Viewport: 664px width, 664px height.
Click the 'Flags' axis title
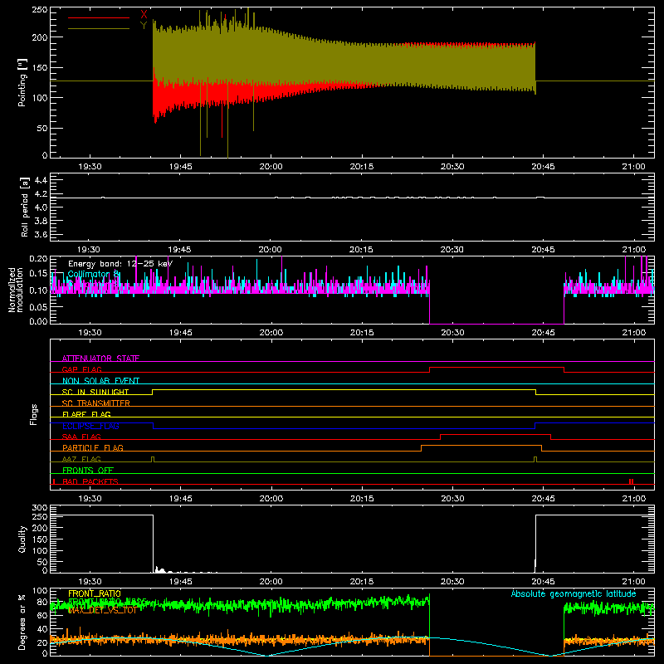33,414
